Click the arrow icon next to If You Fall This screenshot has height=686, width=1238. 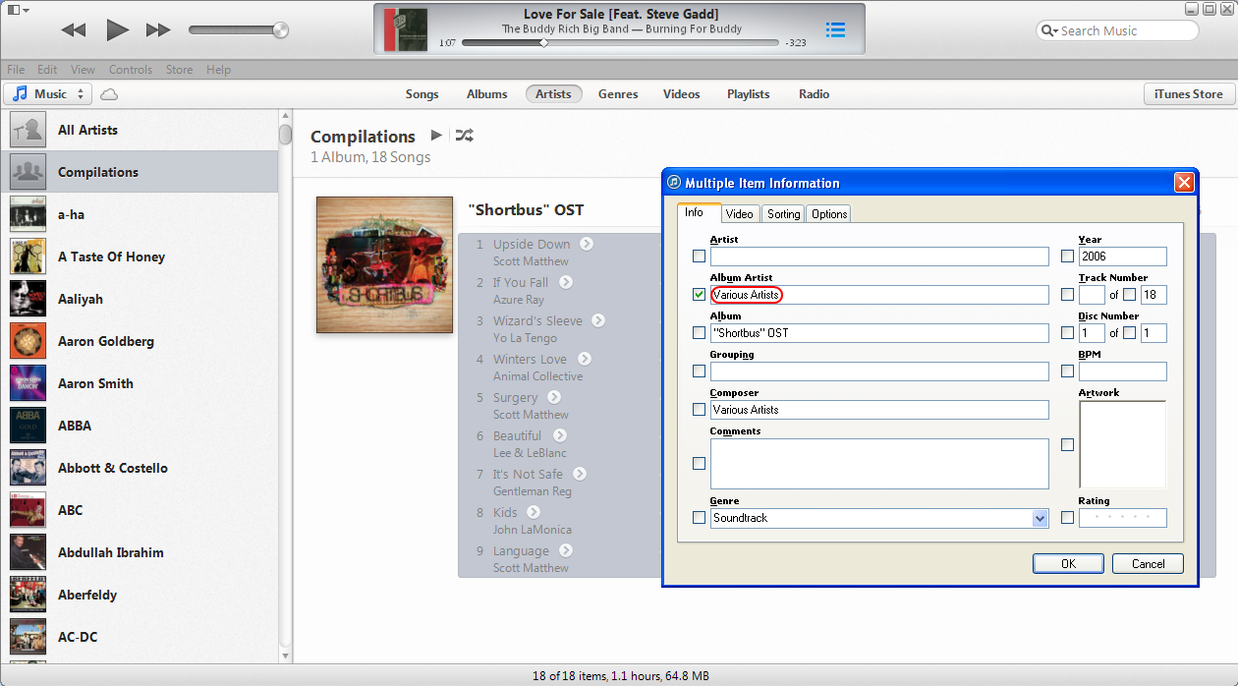coord(566,282)
